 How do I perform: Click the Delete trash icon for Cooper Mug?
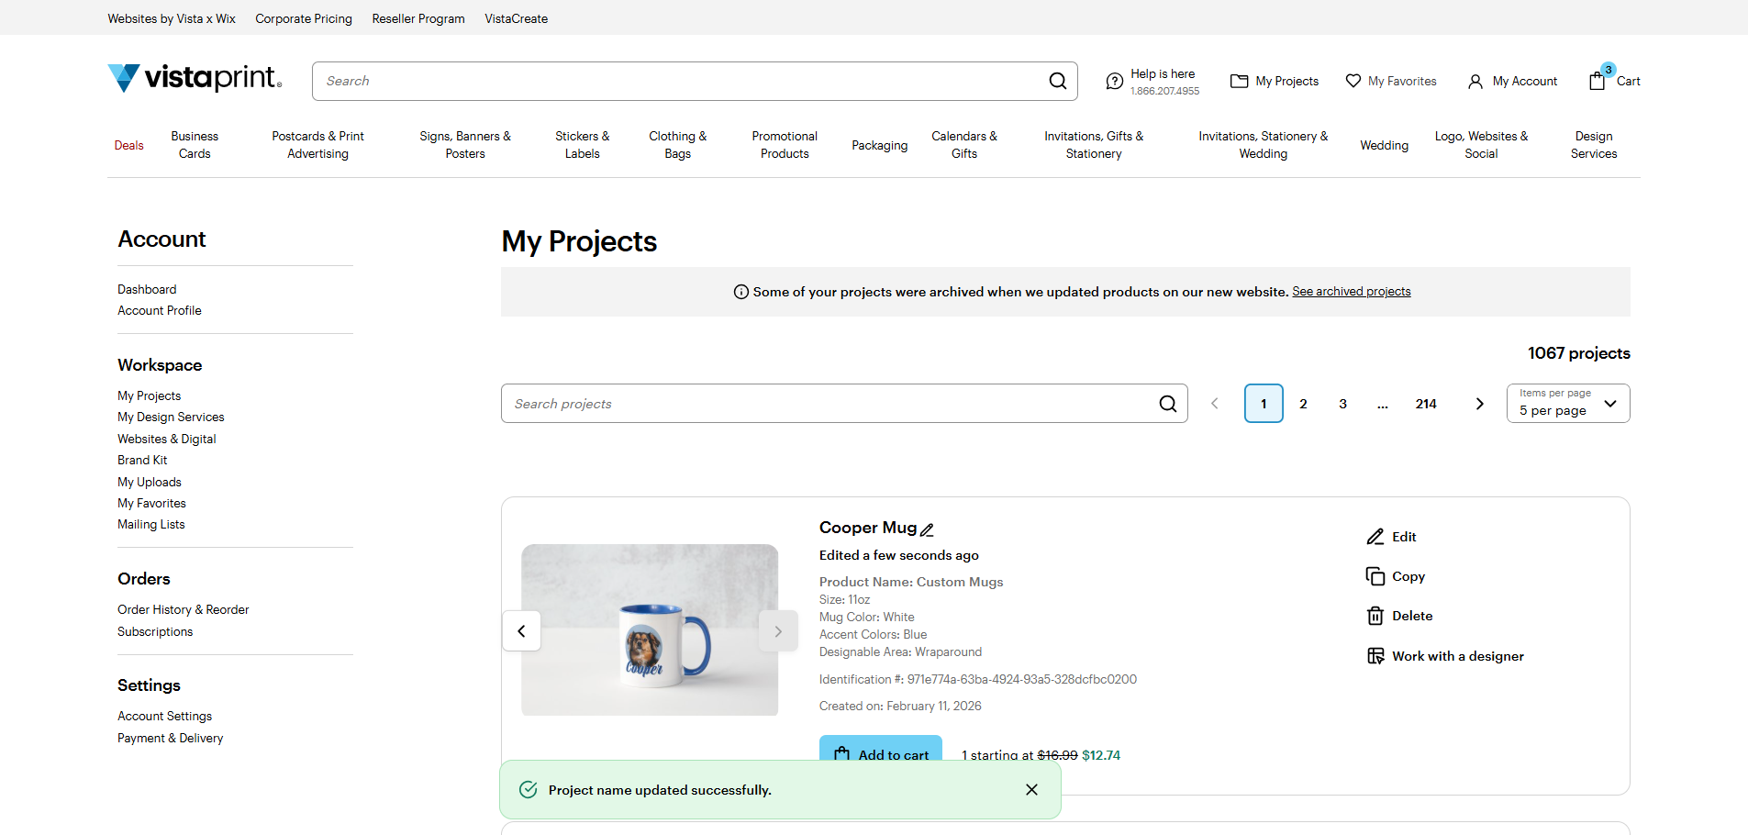(1375, 616)
